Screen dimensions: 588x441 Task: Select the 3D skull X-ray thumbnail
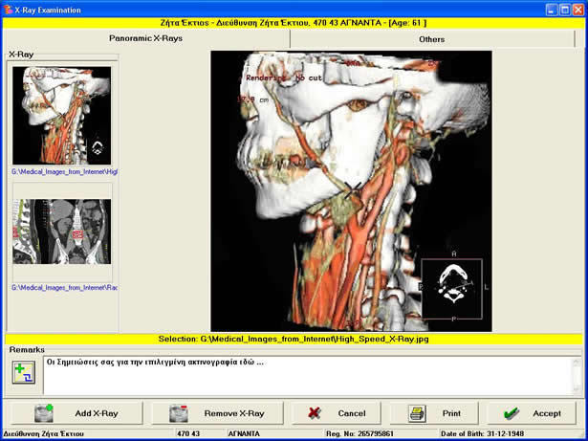(61, 116)
